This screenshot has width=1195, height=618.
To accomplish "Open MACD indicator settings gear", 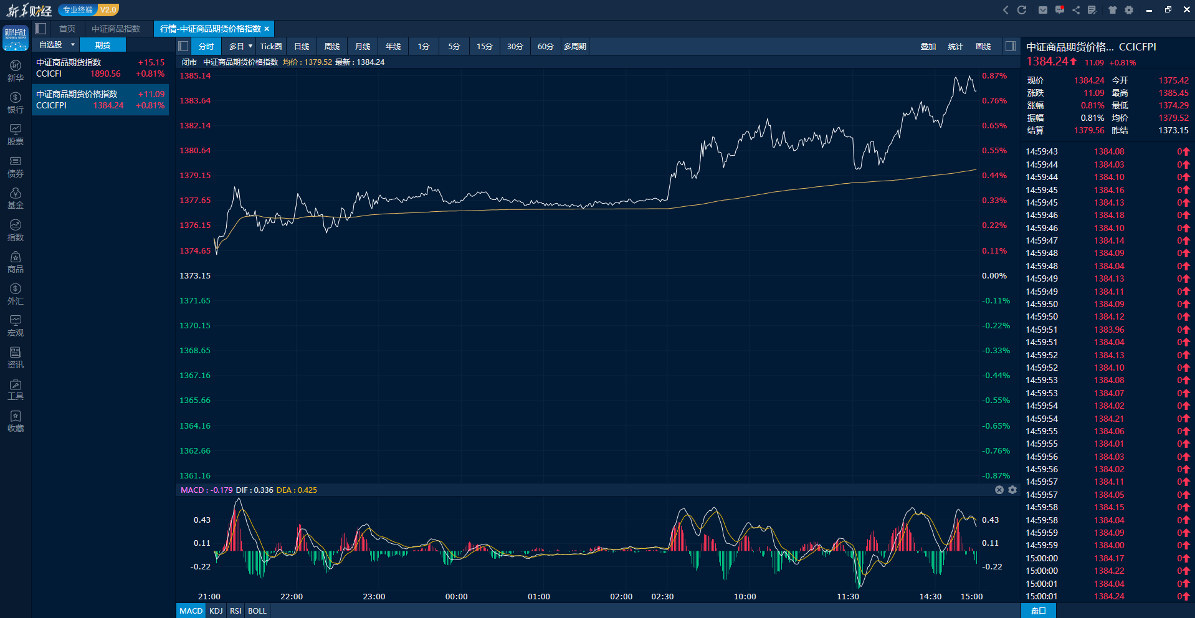I will tap(1012, 490).
